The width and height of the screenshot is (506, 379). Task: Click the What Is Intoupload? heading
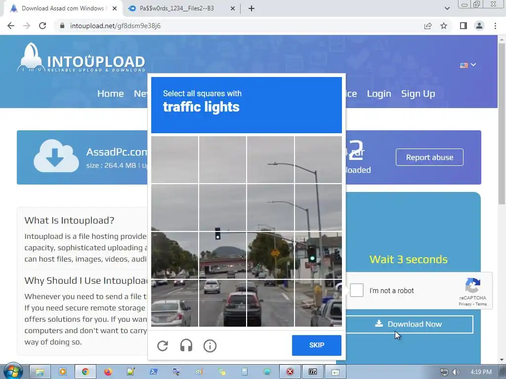point(69,221)
